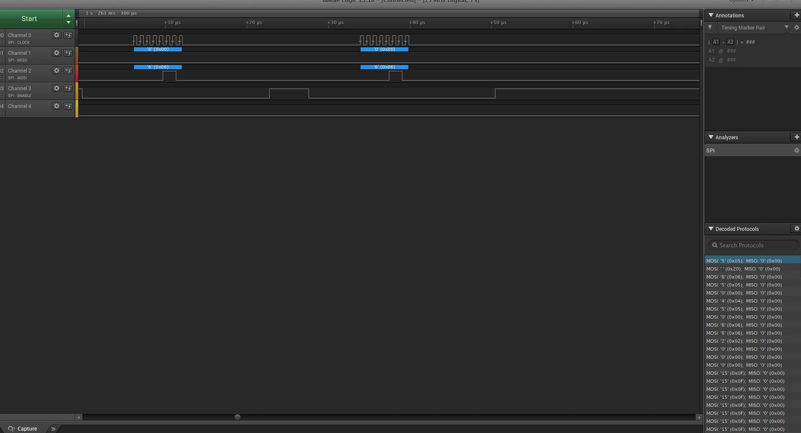
Task: Open Channel 1 settings gear
Action: coord(56,53)
